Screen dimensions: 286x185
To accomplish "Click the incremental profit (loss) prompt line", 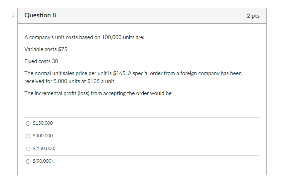I will (98, 93).
